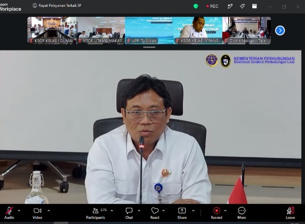Screen dimensions: 305x224
Task: Open the Participants panel
Action: (95, 213)
